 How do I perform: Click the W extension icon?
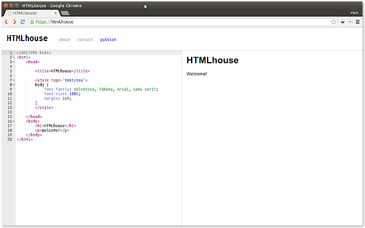(x=343, y=22)
